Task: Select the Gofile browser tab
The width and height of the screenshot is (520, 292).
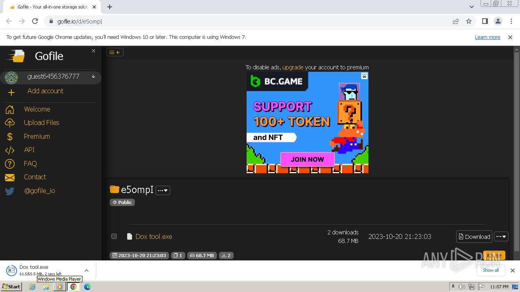Action: [x=52, y=7]
